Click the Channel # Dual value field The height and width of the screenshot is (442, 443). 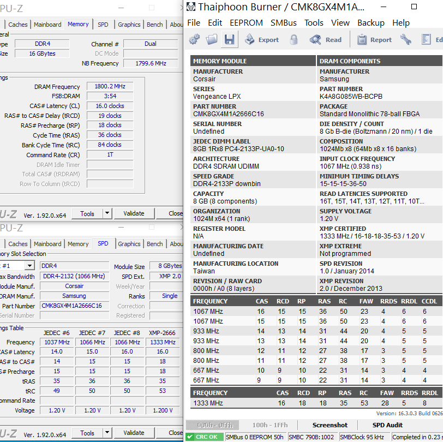click(x=151, y=44)
